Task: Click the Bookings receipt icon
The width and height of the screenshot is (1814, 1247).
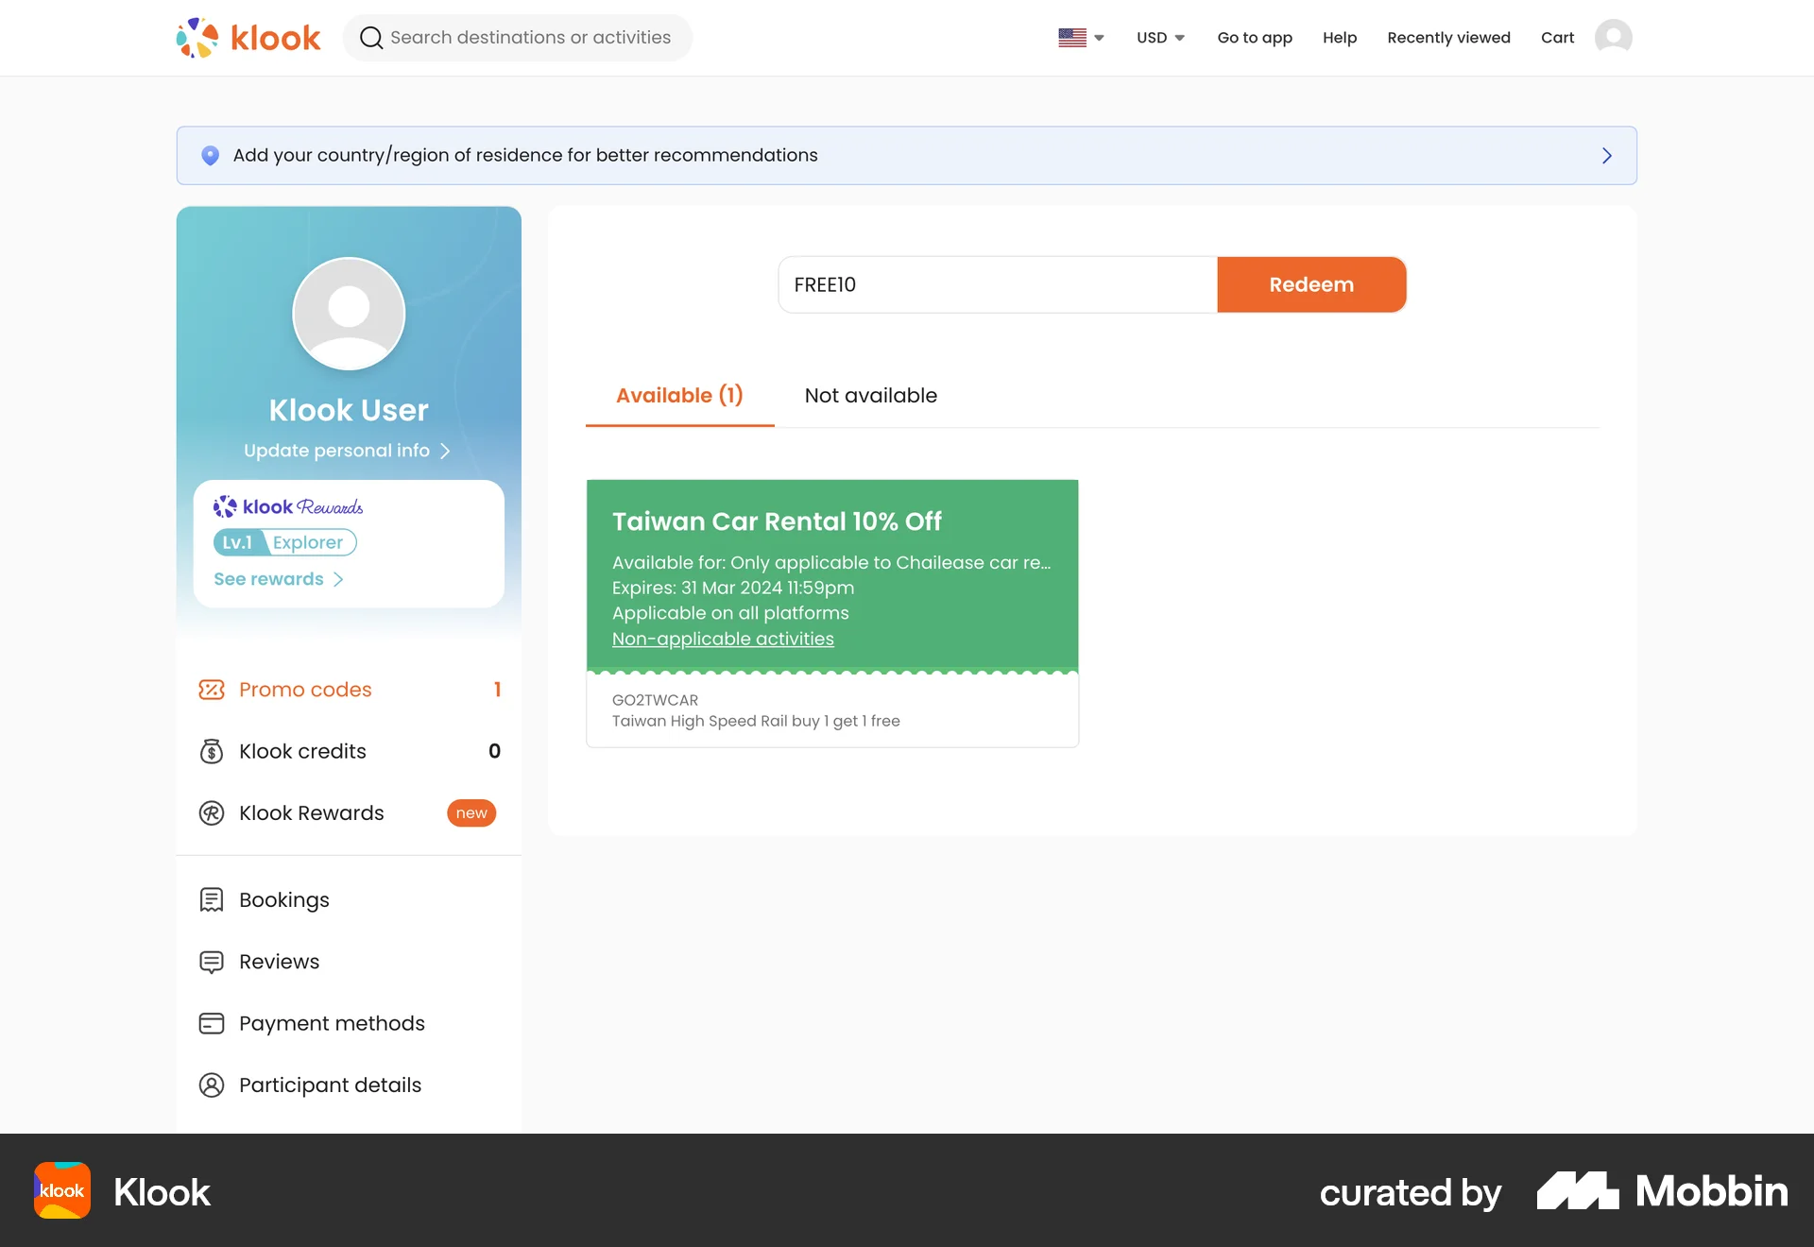Action: pyautogui.click(x=212, y=900)
